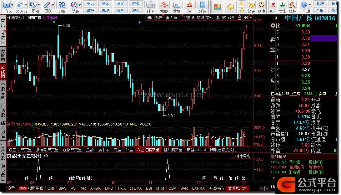Expand the dropdown arrow next to 画线
This screenshot has height=195, width=341.
(53, 5)
